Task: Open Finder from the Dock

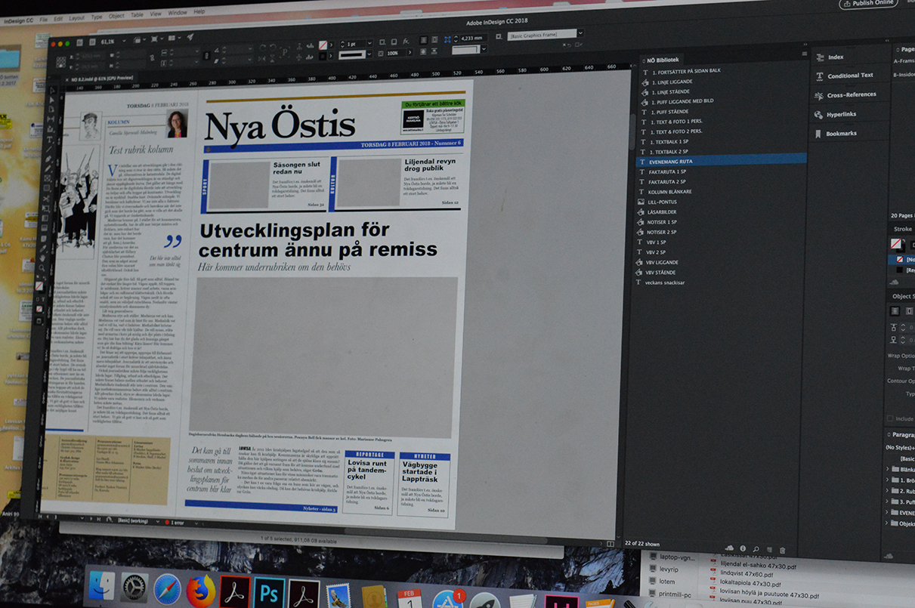Action: 101,586
